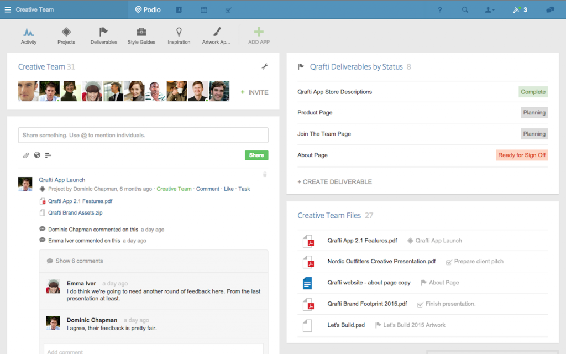
Task: Click the green Share button
Action: click(x=256, y=155)
